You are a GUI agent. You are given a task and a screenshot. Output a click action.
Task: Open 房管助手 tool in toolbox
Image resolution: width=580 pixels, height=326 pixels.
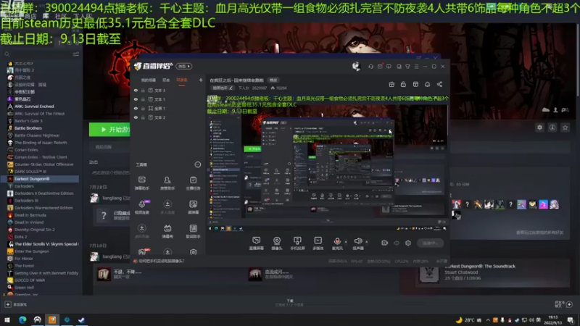pyautogui.click(x=167, y=183)
